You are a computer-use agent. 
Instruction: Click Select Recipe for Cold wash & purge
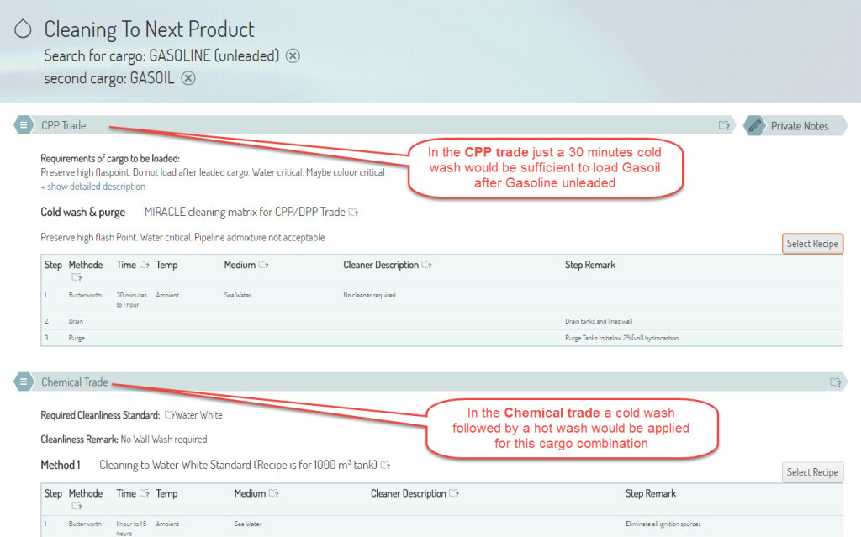812,243
